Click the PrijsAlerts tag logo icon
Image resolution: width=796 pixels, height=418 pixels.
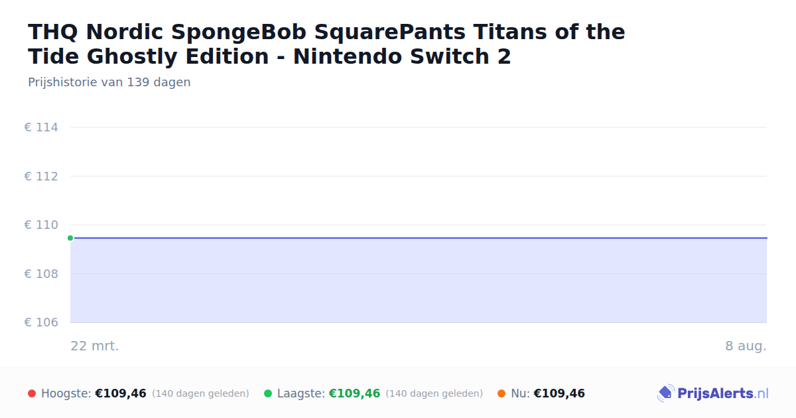click(x=665, y=393)
